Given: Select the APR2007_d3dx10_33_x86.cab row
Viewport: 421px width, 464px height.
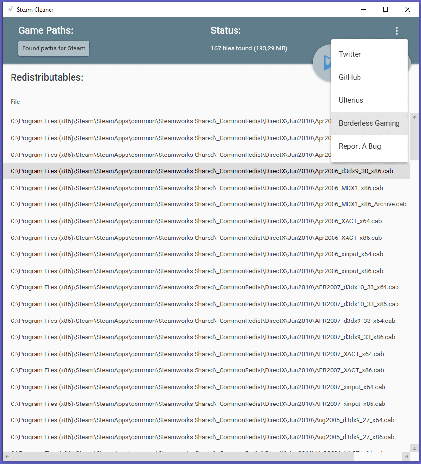Looking at the screenshot, I should click(x=207, y=304).
